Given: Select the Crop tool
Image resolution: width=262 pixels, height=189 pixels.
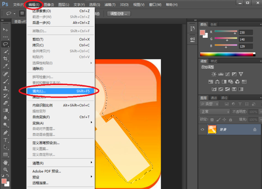Looking at the screenshot, I should pyautogui.click(x=6, y=59).
